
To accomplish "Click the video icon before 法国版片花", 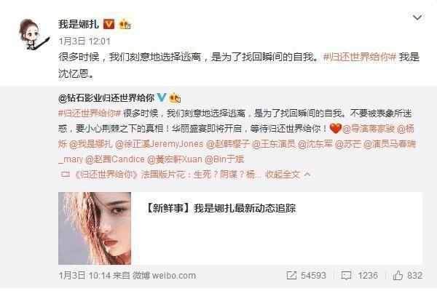I will (x=66, y=175).
